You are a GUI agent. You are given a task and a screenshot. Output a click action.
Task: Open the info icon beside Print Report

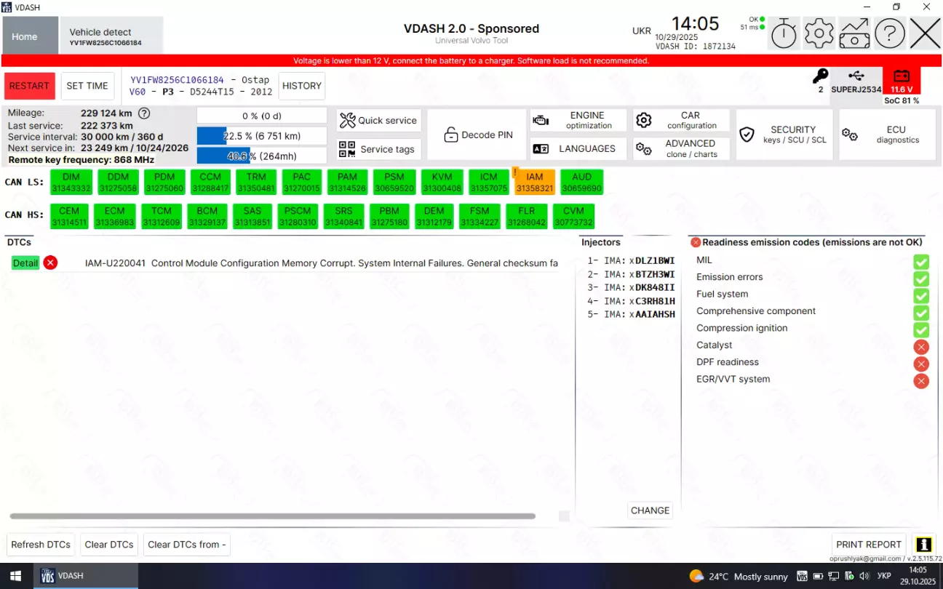pyautogui.click(x=923, y=545)
